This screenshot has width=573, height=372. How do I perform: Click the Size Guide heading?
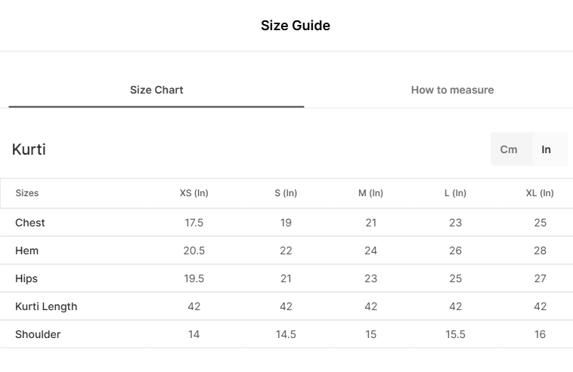tap(296, 26)
